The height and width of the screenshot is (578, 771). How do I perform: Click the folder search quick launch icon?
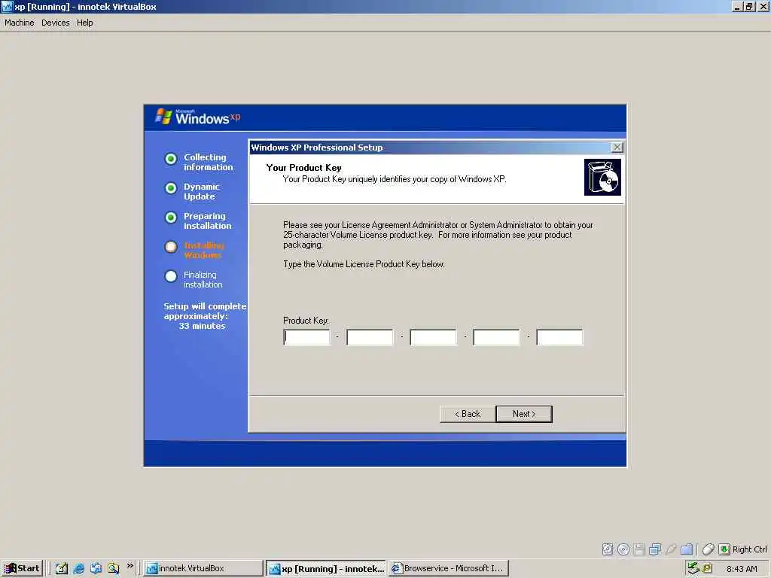coord(114,568)
